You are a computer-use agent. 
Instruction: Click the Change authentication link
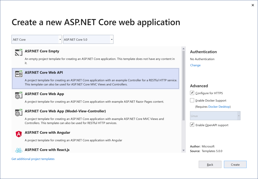coord(195,65)
